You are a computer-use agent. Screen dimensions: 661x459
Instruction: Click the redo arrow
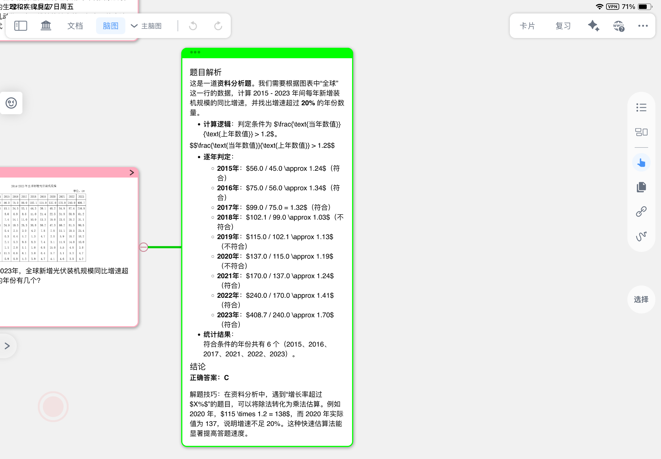pos(218,26)
